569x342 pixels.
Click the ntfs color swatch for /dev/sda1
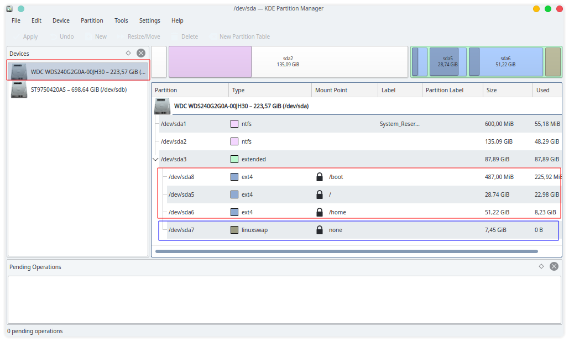(x=234, y=124)
